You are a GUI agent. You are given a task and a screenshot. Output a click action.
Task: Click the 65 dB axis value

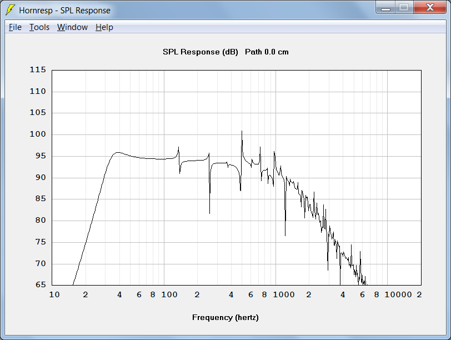[41, 285]
